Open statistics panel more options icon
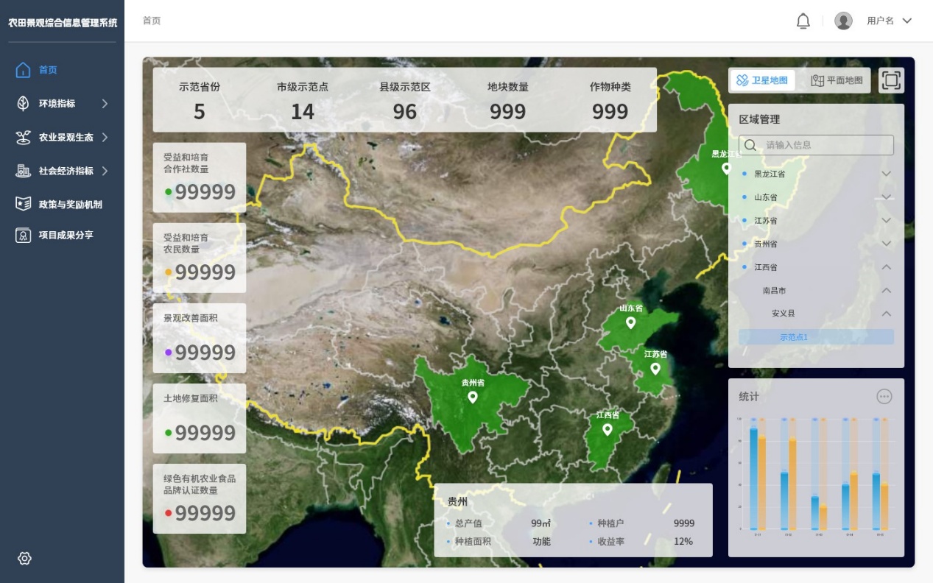The height and width of the screenshot is (583, 933). coord(884,397)
